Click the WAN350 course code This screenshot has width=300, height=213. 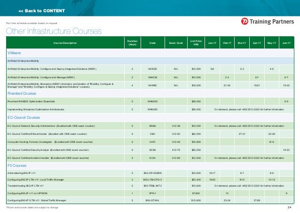[x=152, y=109]
